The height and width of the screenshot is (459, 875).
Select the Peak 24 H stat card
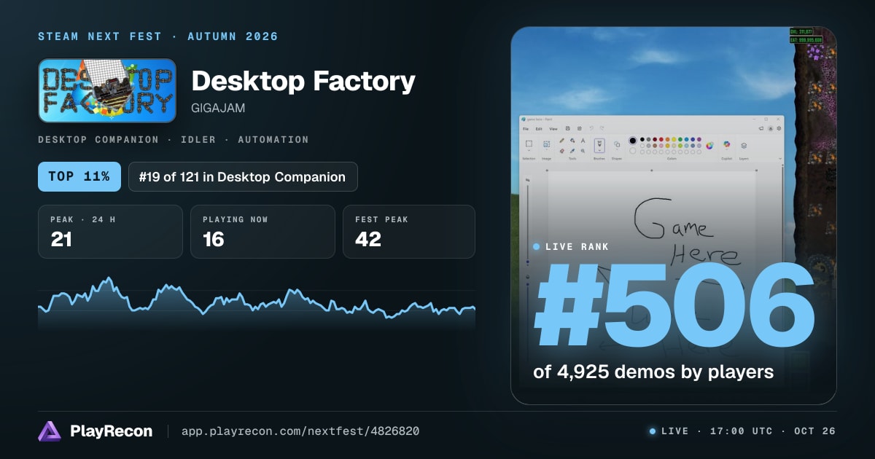(x=110, y=232)
